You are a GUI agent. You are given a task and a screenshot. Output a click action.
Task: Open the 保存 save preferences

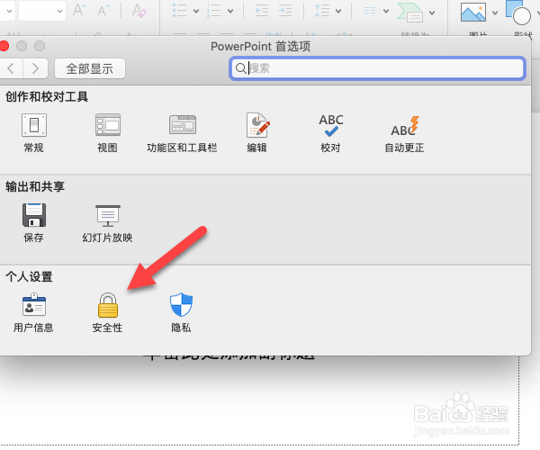pos(34,223)
